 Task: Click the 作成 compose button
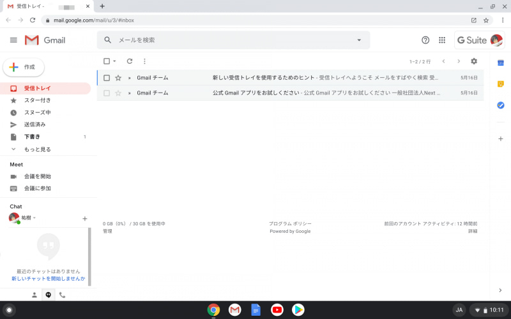pyautogui.click(x=24, y=67)
